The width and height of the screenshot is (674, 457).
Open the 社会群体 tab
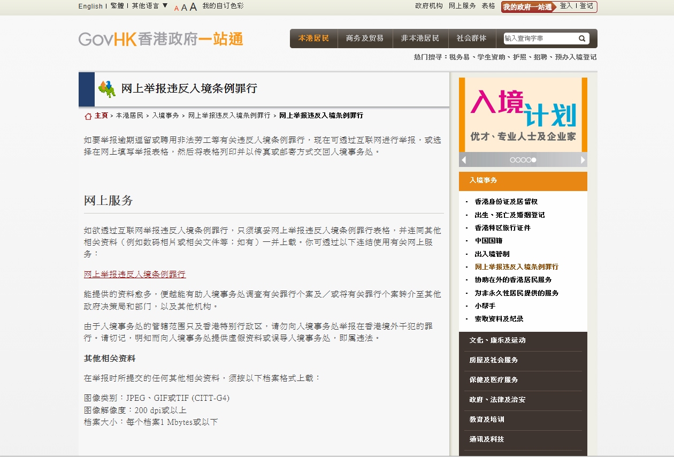[x=472, y=39]
